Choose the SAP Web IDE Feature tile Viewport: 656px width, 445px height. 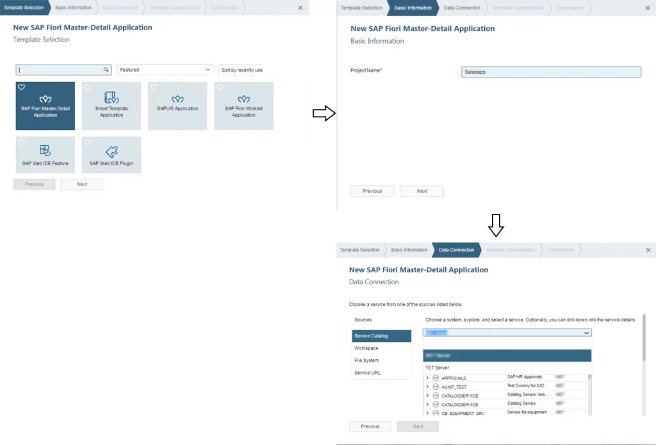pos(45,155)
